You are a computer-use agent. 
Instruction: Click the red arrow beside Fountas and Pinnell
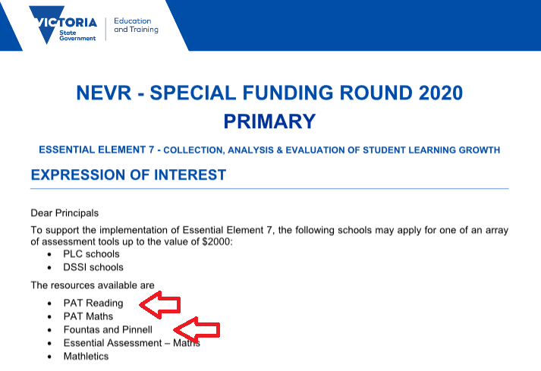197,329
